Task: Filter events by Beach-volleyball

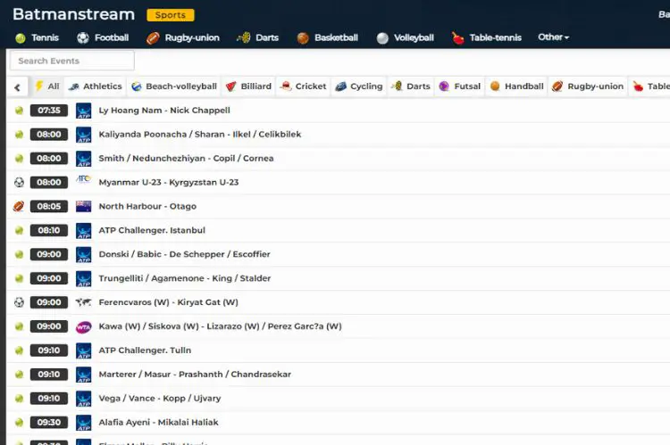Action: click(174, 87)
